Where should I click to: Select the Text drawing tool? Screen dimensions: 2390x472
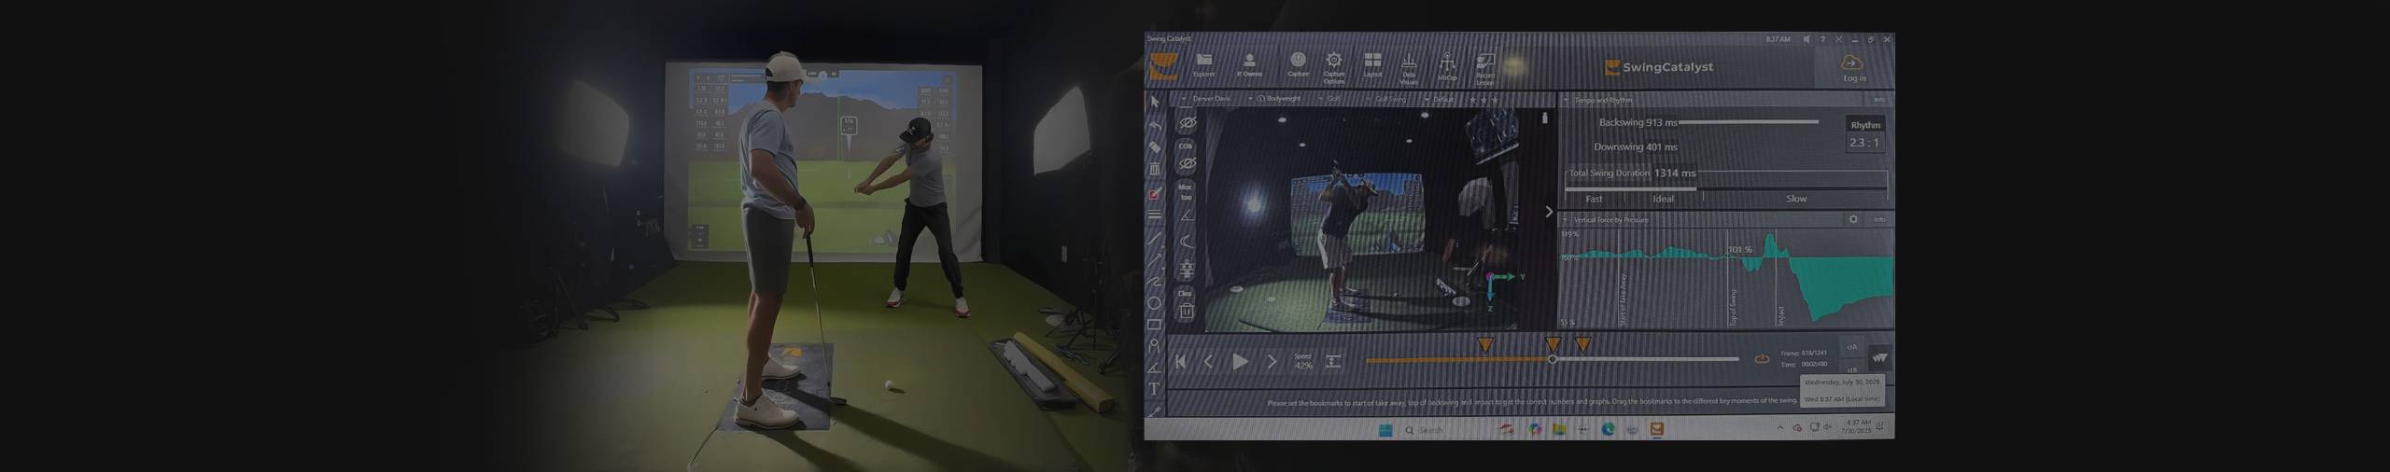point(1155,388)
